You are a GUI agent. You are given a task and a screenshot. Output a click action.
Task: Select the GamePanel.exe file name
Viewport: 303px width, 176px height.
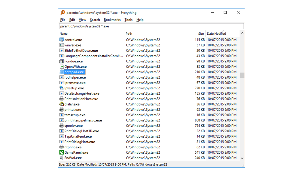pos(76,152)
